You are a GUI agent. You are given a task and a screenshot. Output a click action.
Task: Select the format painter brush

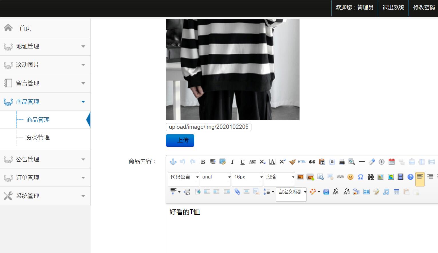click(x=292, y=162)
